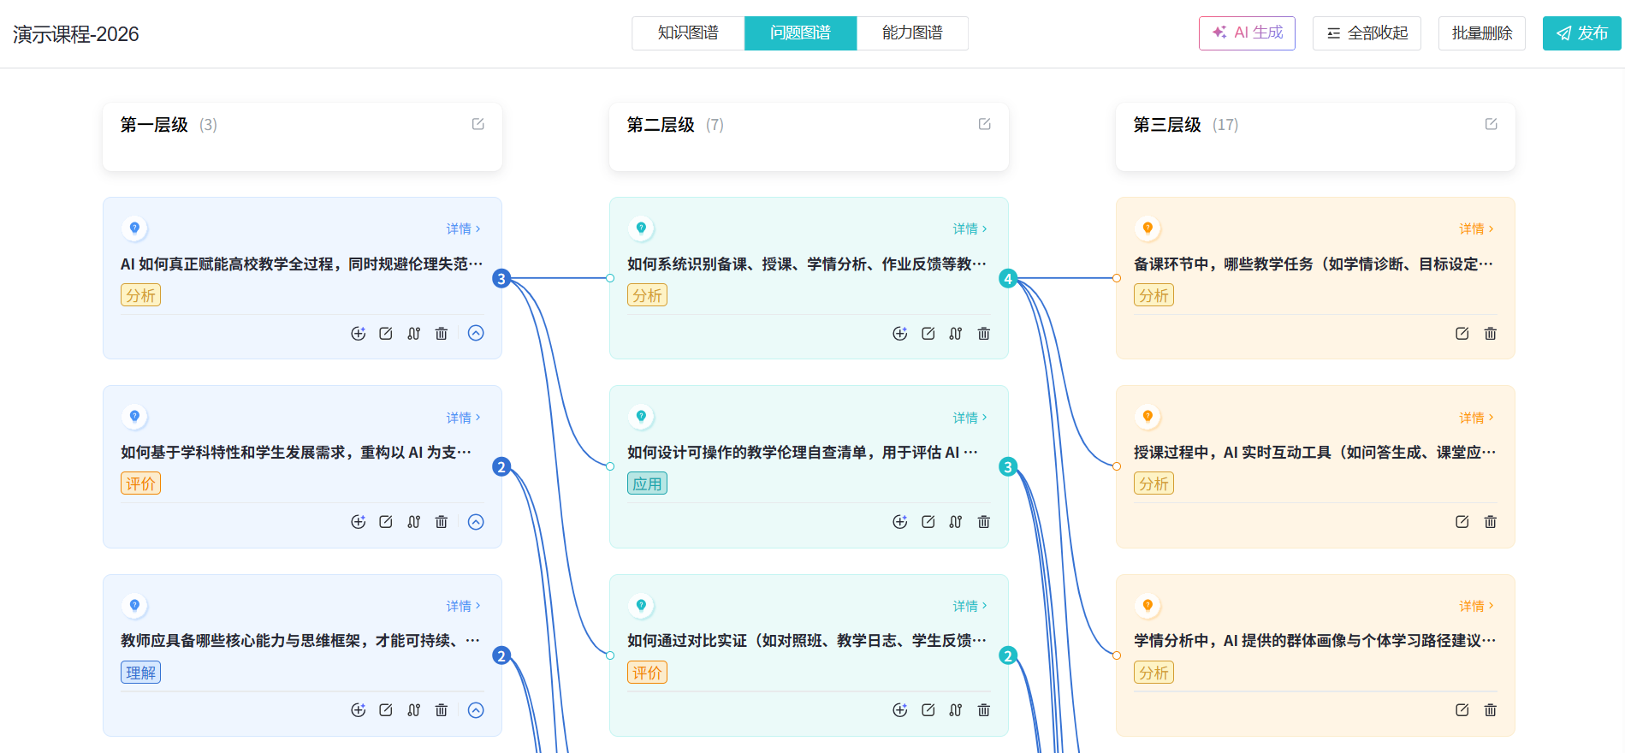Edit the second first-level card with its pencil icon
The height and width of the screenshot is (753, 1625).
(x=386, y=522)
